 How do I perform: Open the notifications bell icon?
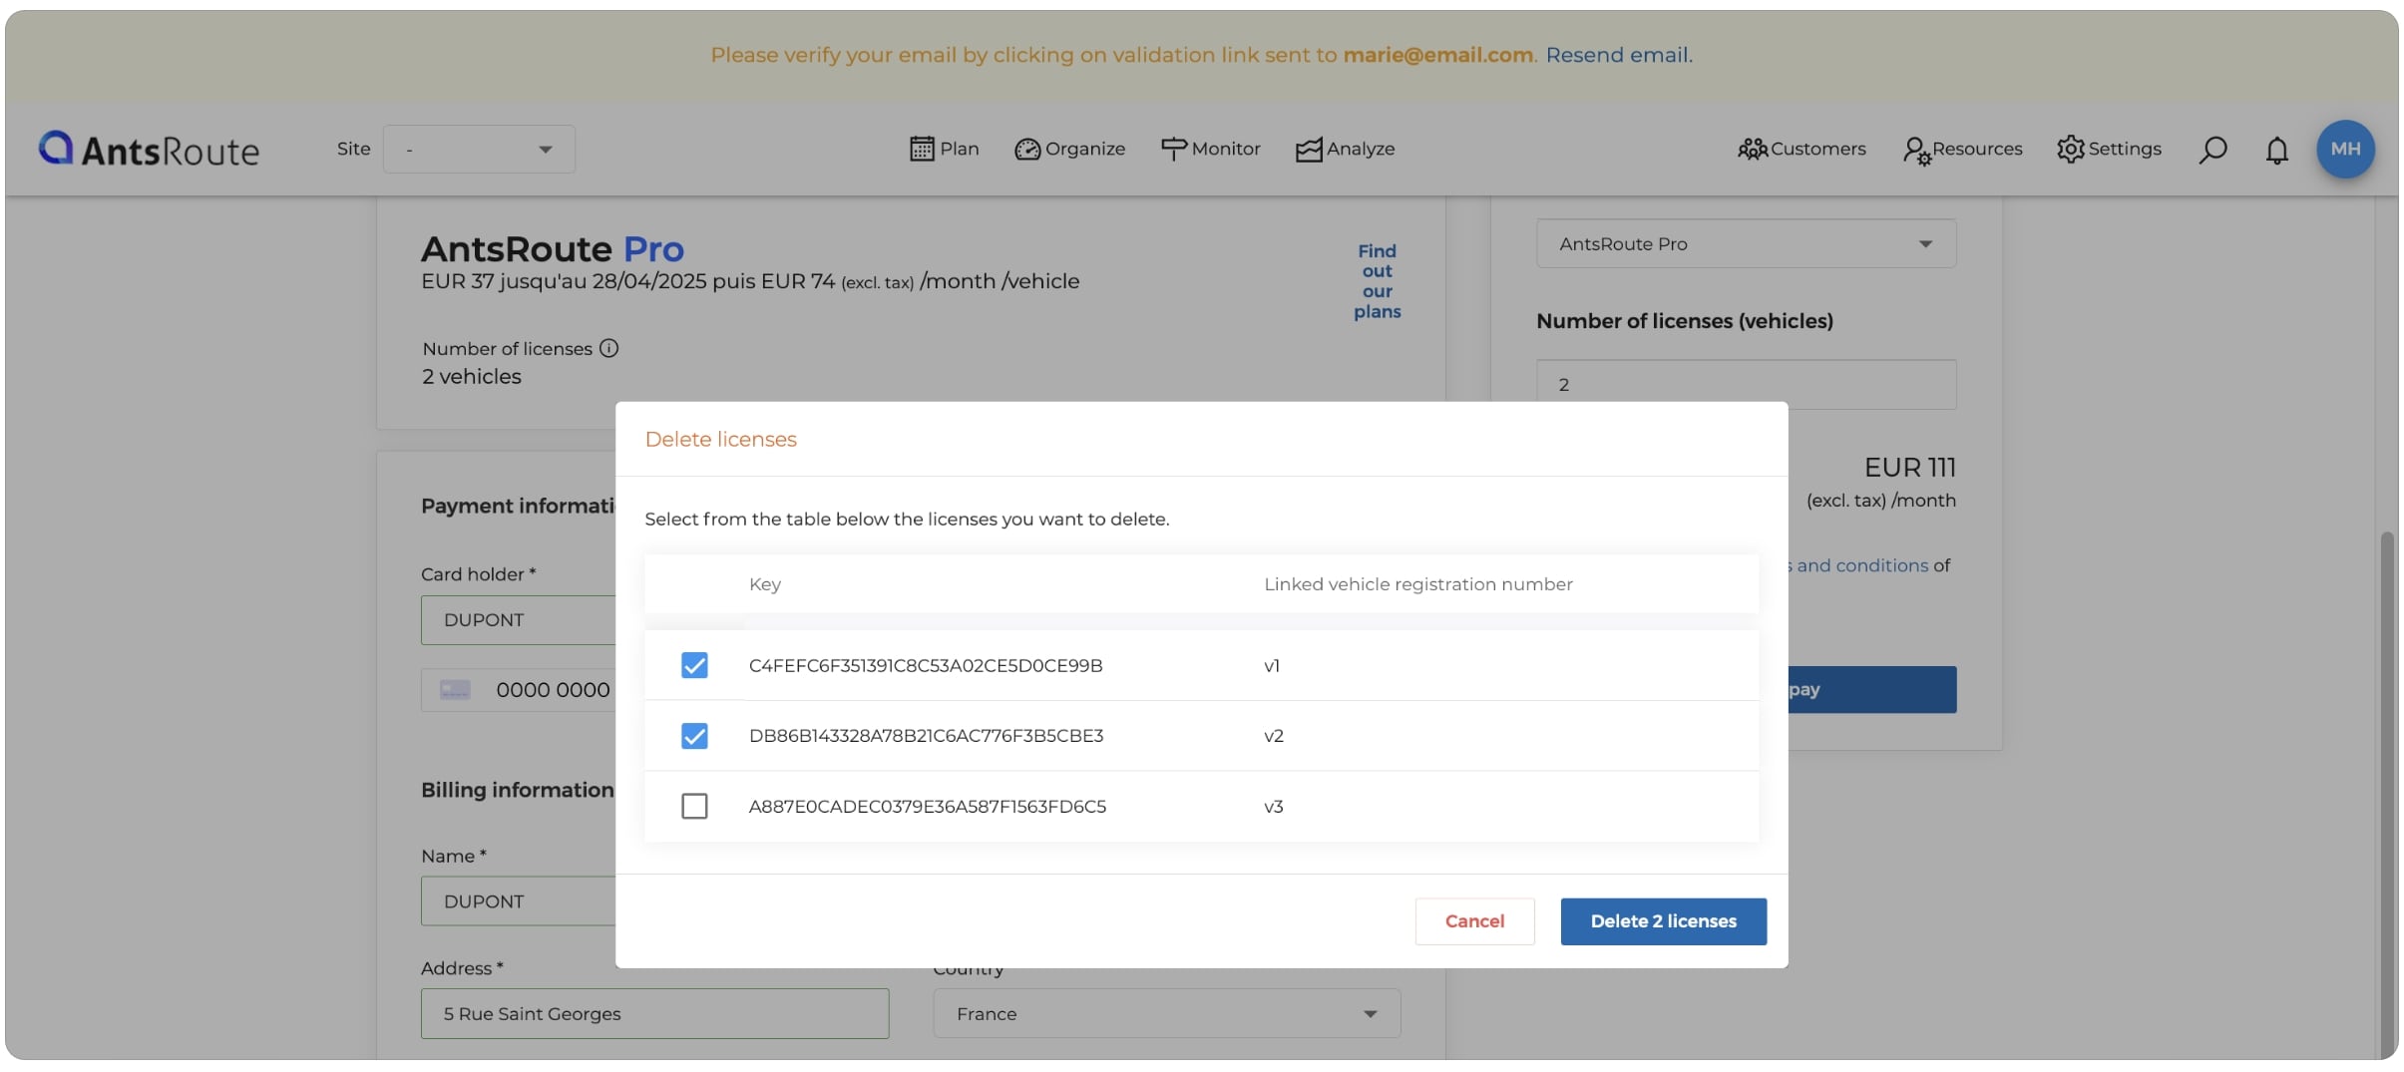2276,150
